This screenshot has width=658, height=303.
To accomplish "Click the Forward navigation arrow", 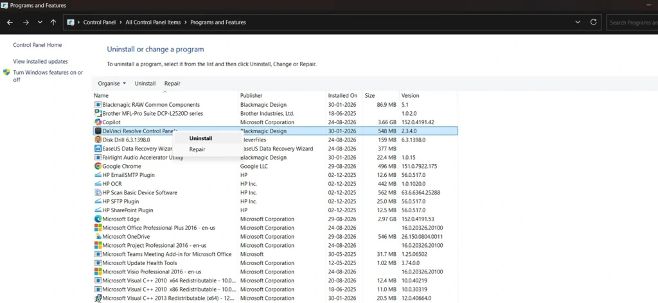I will click(x=26, y=23).
